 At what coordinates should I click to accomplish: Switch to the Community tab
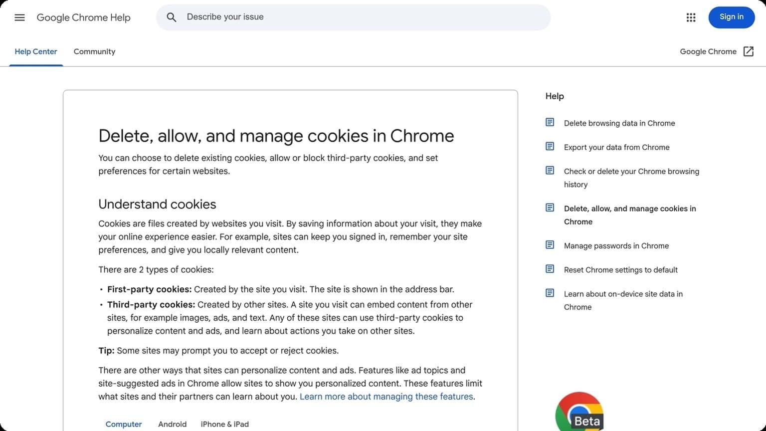(x=94, y=51)
